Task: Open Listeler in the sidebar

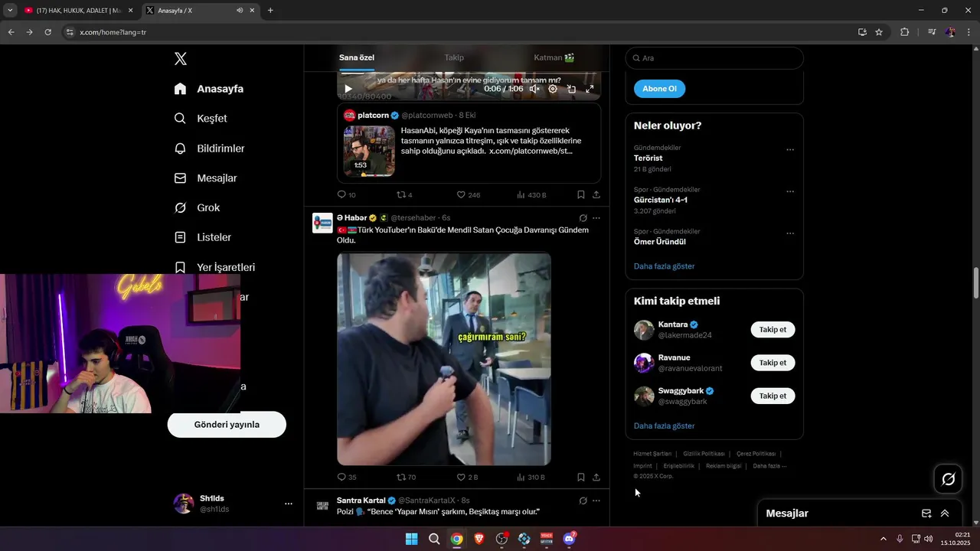Action: tap(203, 238)
